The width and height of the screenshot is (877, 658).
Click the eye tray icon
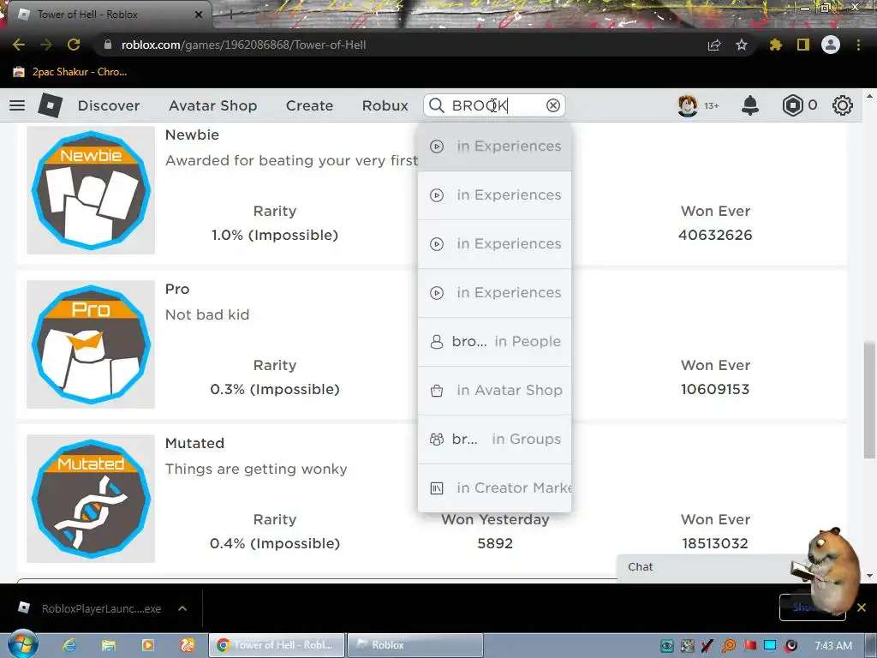[666, 646]
